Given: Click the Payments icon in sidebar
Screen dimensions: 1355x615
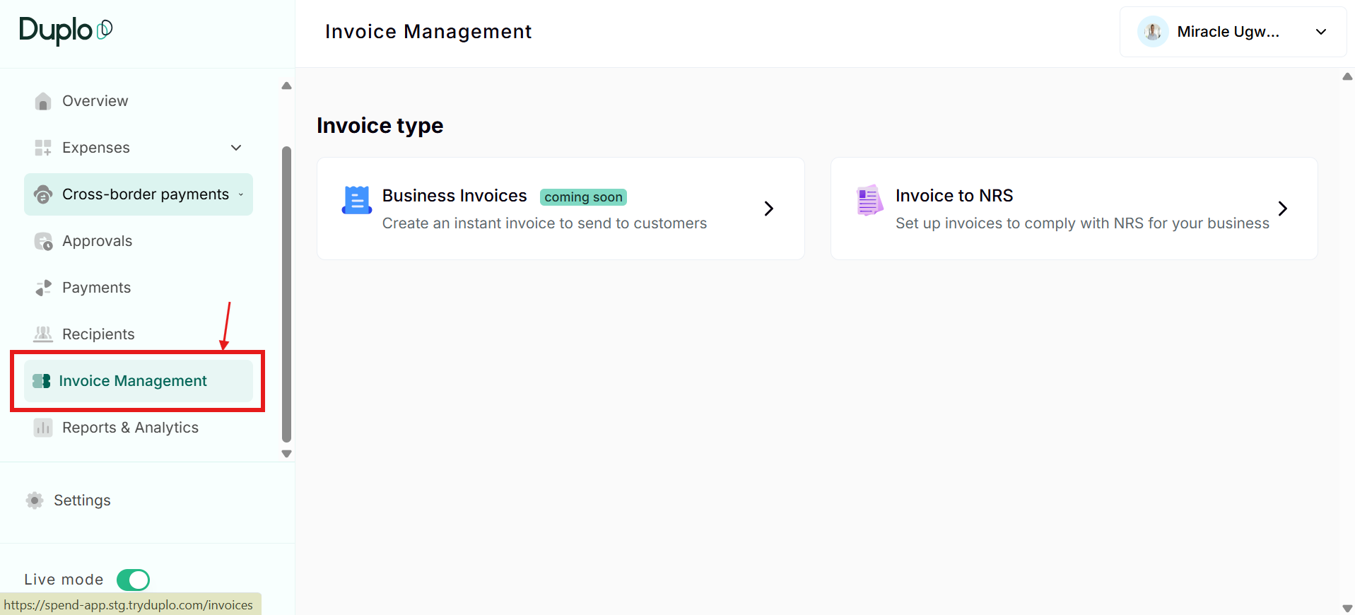Looking at the screenshot, I should coord(43,288).
